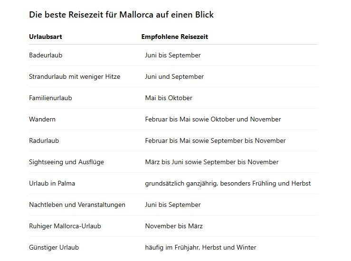351x261 pixels.
Task: Select the 'Urlaub in Palma' row
Action: 173,183
